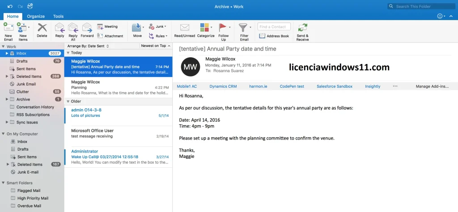Image resolution: width=458 pixels, height=212 pixels.
Task: Open the test message receiving email
Action: pyautogui.click(x=118, y=136)
